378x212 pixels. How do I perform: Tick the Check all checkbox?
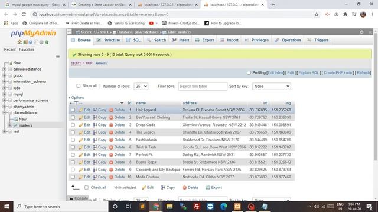tap(87, 187)
